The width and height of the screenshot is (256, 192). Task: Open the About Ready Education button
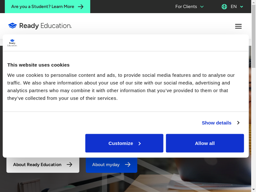coord(37,164)
